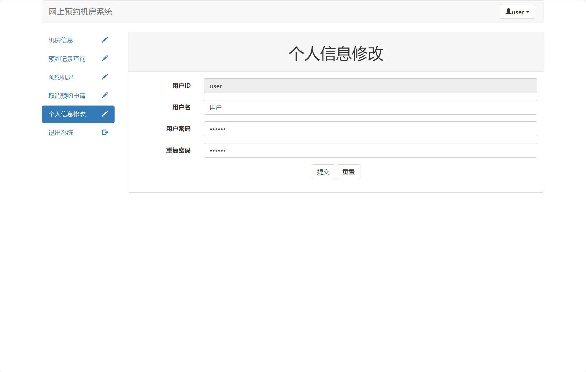Image resolution: width=586 pixels, height=372 pixels.
Task: Open the user account dropdown menu
Action: tap(517, 12)
